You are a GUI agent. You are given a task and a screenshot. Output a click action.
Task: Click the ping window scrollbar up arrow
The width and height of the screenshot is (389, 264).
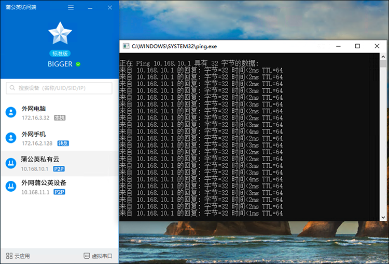(383, 57)
